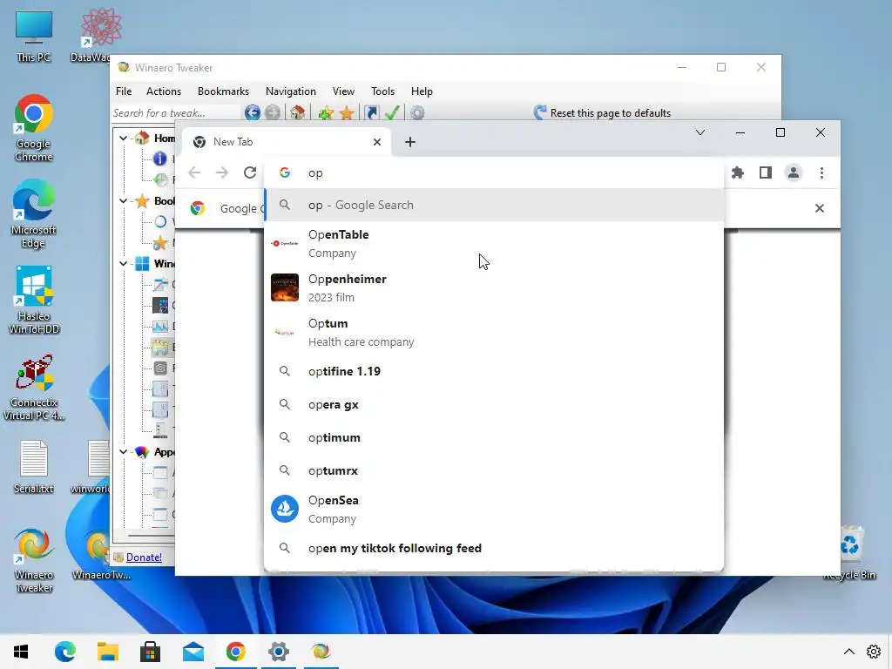892x669 pixels.
Task: Choose open my tiktok following feed
Action: click(x=495, y=549)
